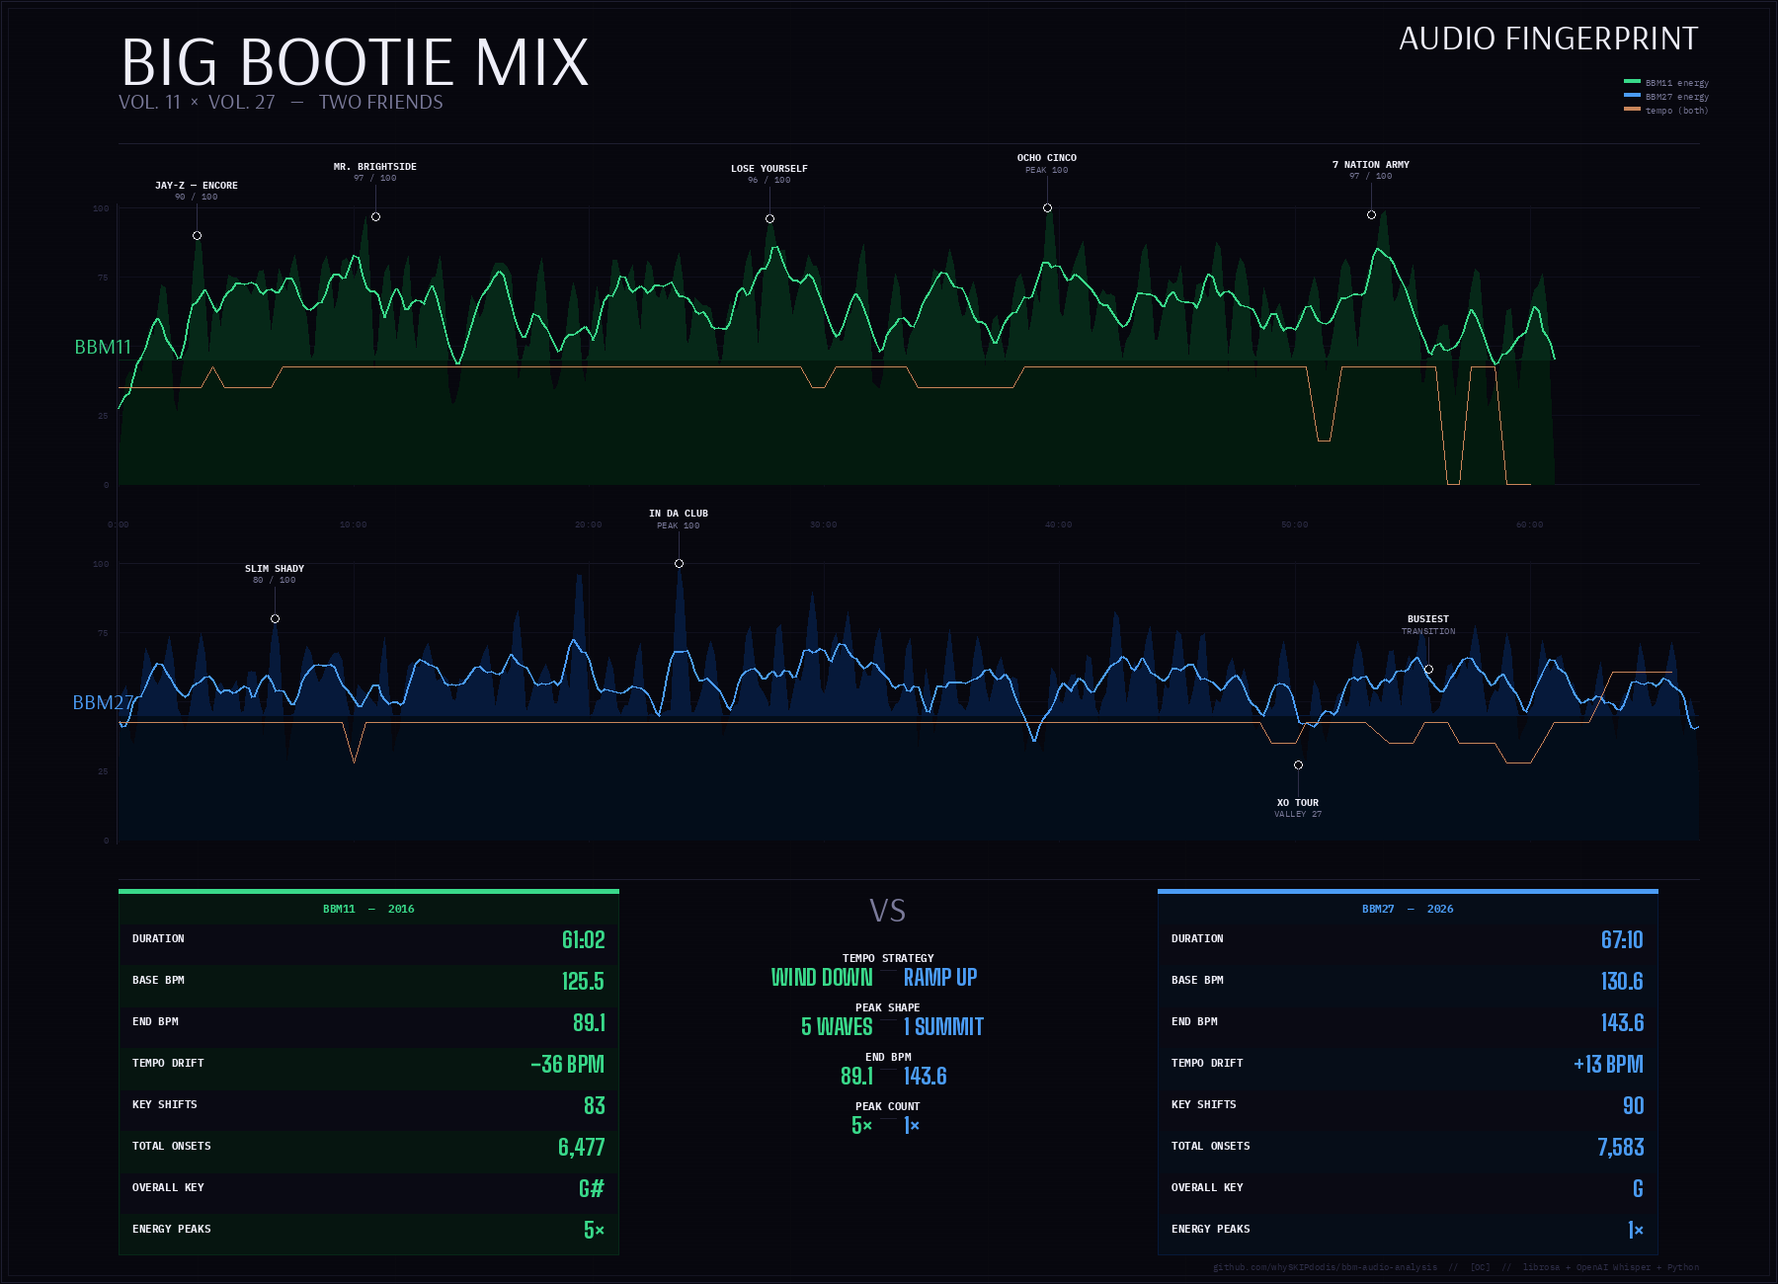Screen dimensions: 1778x1284
Task: Click the "tempo (both)" legend text
Action: pyautogui.click(x=1677, y=111)
